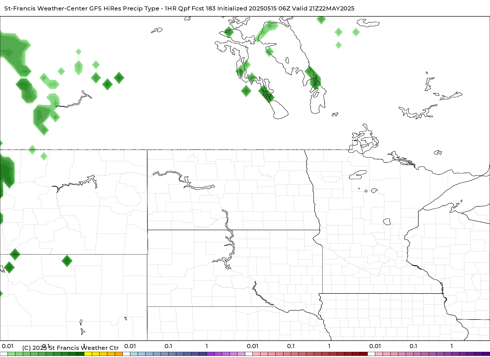Select the darkest navy blue legend swatch
Screen dimensions: 490x357
tap(203, 354)
